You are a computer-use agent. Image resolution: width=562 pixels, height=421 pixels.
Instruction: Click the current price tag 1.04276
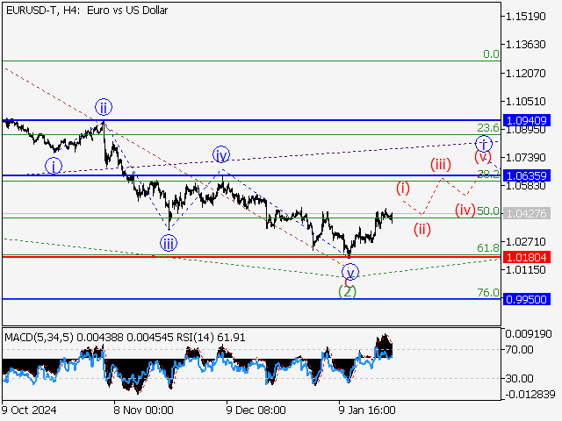[x=527, y=213]
